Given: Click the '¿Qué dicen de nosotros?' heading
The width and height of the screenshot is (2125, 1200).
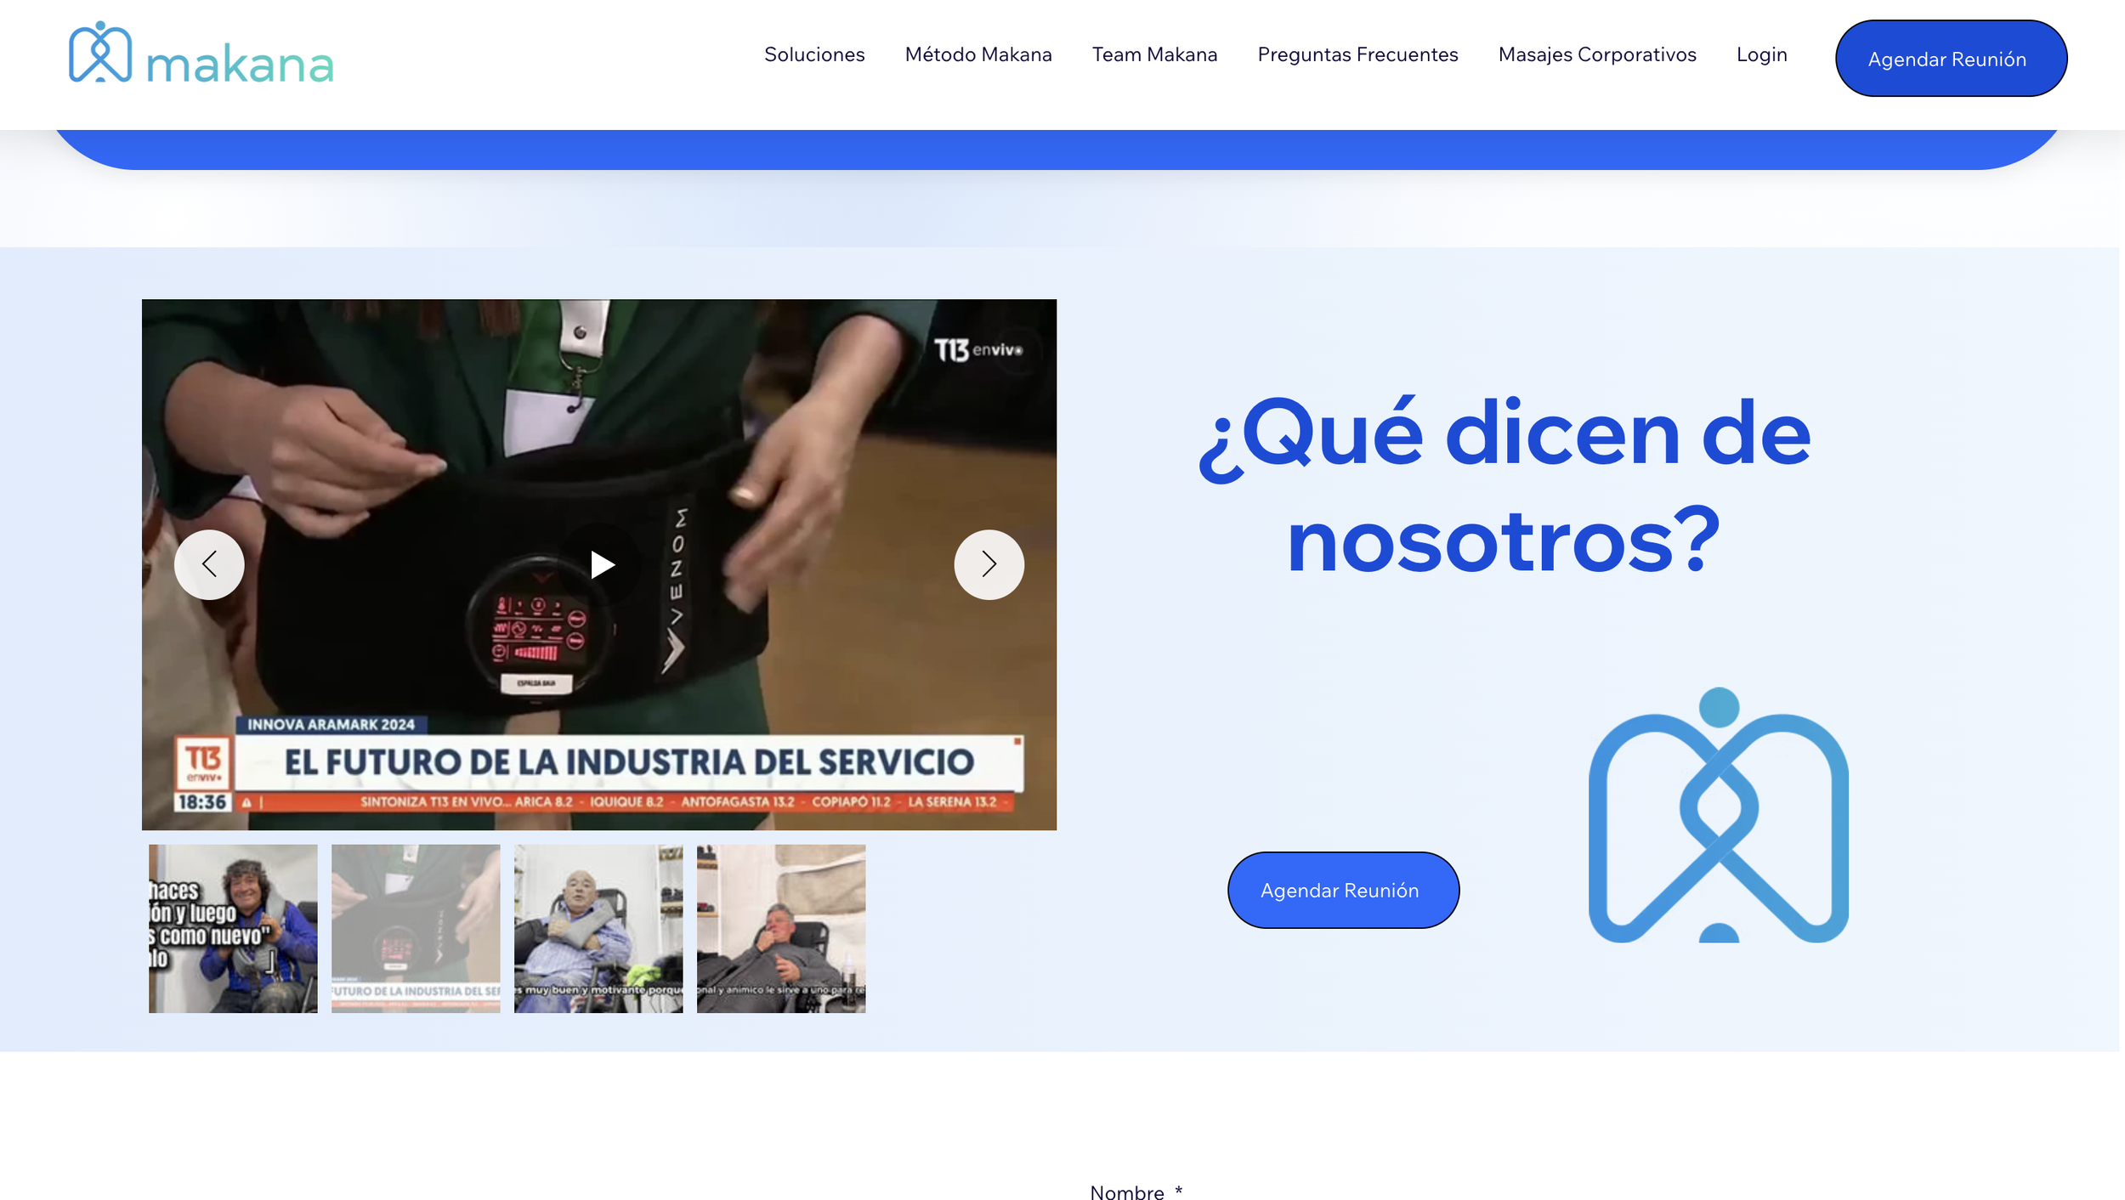Looking at the screenshot, I should point(1503,486).
